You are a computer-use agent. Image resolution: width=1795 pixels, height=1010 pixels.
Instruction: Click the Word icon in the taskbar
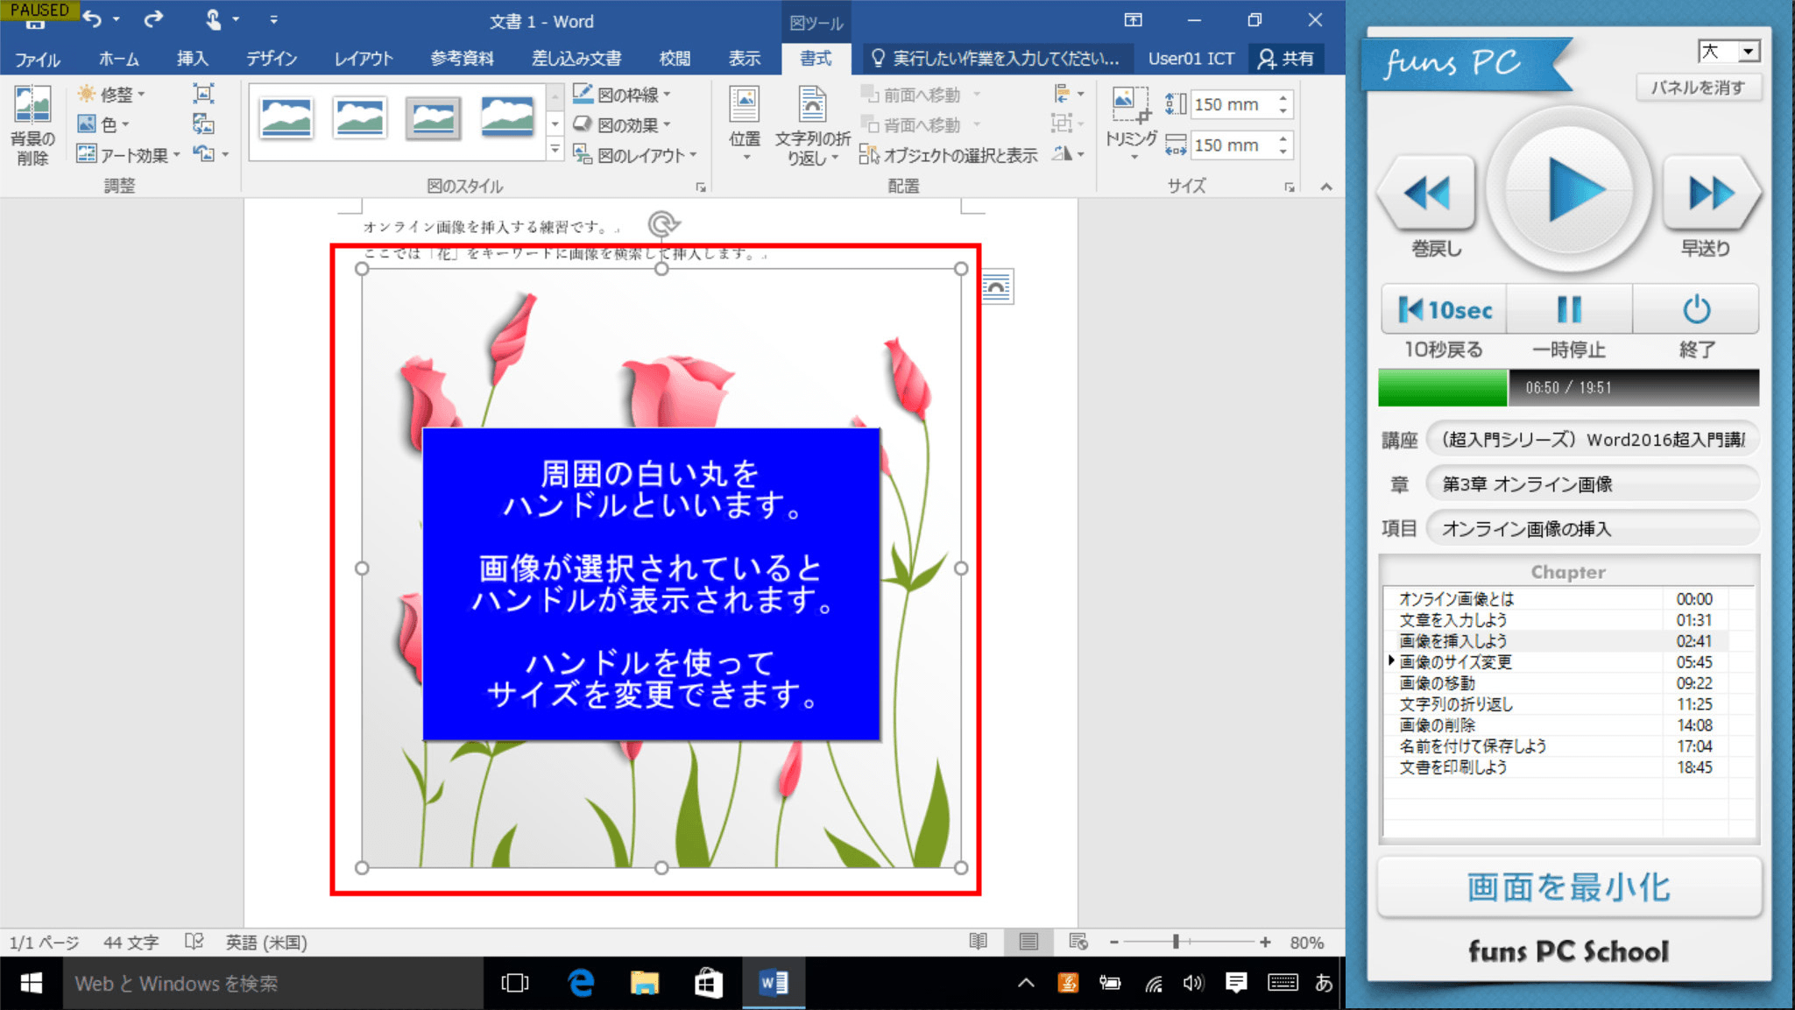772,983
